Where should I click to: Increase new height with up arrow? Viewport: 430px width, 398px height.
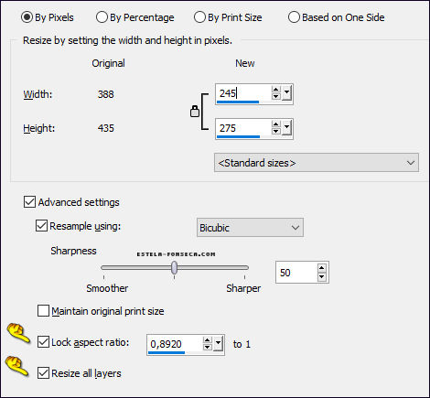tap(275, 124)
